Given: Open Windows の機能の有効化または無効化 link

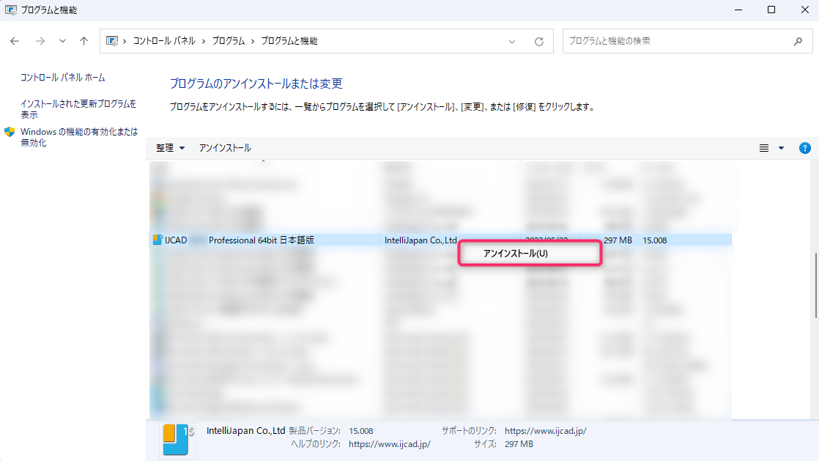Looking at the screenshot, I should click(79, 137).
